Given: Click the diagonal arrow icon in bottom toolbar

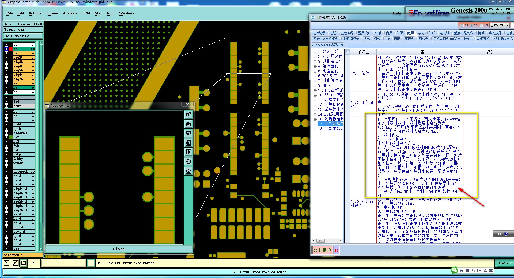Looking at the screenshot, I should [x=7, y=263].
